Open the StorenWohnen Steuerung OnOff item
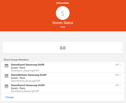This screenshot has width=126, height=103. tap(63, 77)
